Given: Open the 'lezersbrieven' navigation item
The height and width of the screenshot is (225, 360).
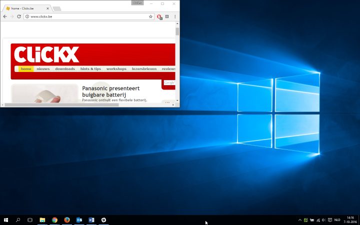Looking at the screenshot, I should 144,69.
